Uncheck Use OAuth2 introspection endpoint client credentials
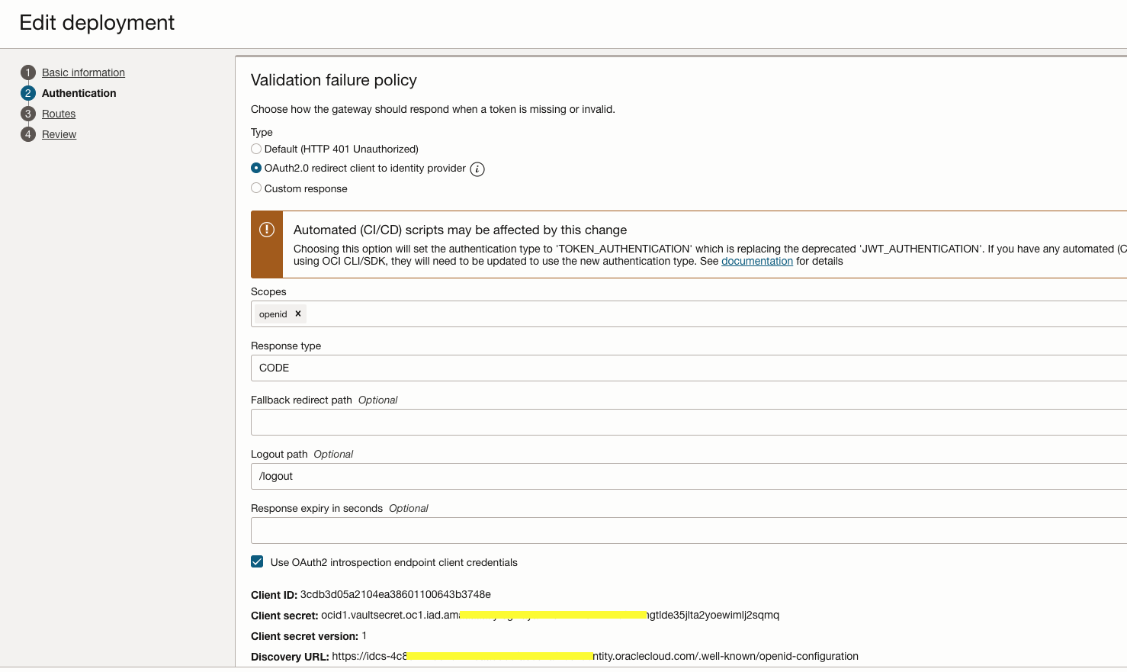 tap(257, 562)
